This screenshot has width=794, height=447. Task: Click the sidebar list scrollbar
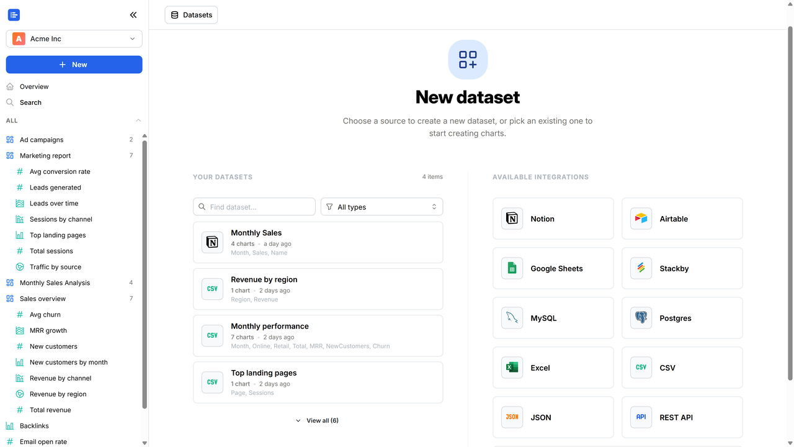145,274
